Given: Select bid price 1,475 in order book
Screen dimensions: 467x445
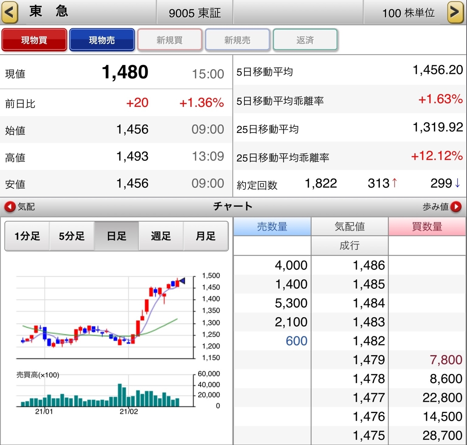Looking at the screenshot, I should 369,435.
